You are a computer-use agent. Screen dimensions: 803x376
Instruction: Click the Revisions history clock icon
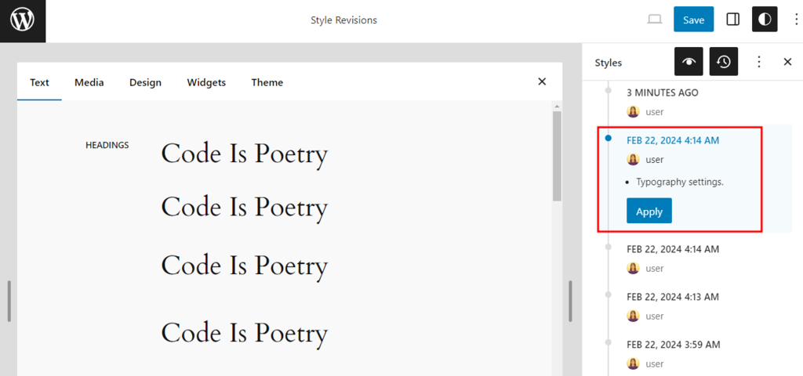pos(724,62)
